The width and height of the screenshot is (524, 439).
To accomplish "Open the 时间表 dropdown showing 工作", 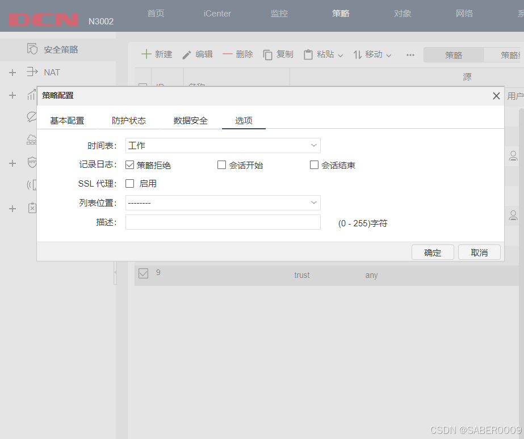I will pos(223,145).
